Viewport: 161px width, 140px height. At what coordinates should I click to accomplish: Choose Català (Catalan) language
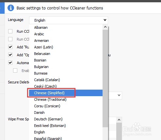(x=66, y=80)
